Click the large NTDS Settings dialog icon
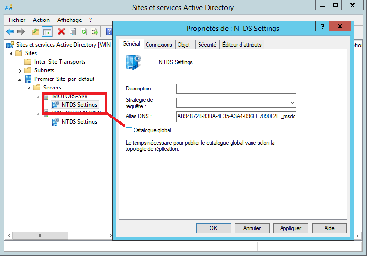The width and height of the screenshot is (367, 256). click(134, 62)
